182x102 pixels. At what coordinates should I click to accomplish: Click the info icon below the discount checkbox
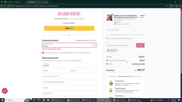(107, 39)
